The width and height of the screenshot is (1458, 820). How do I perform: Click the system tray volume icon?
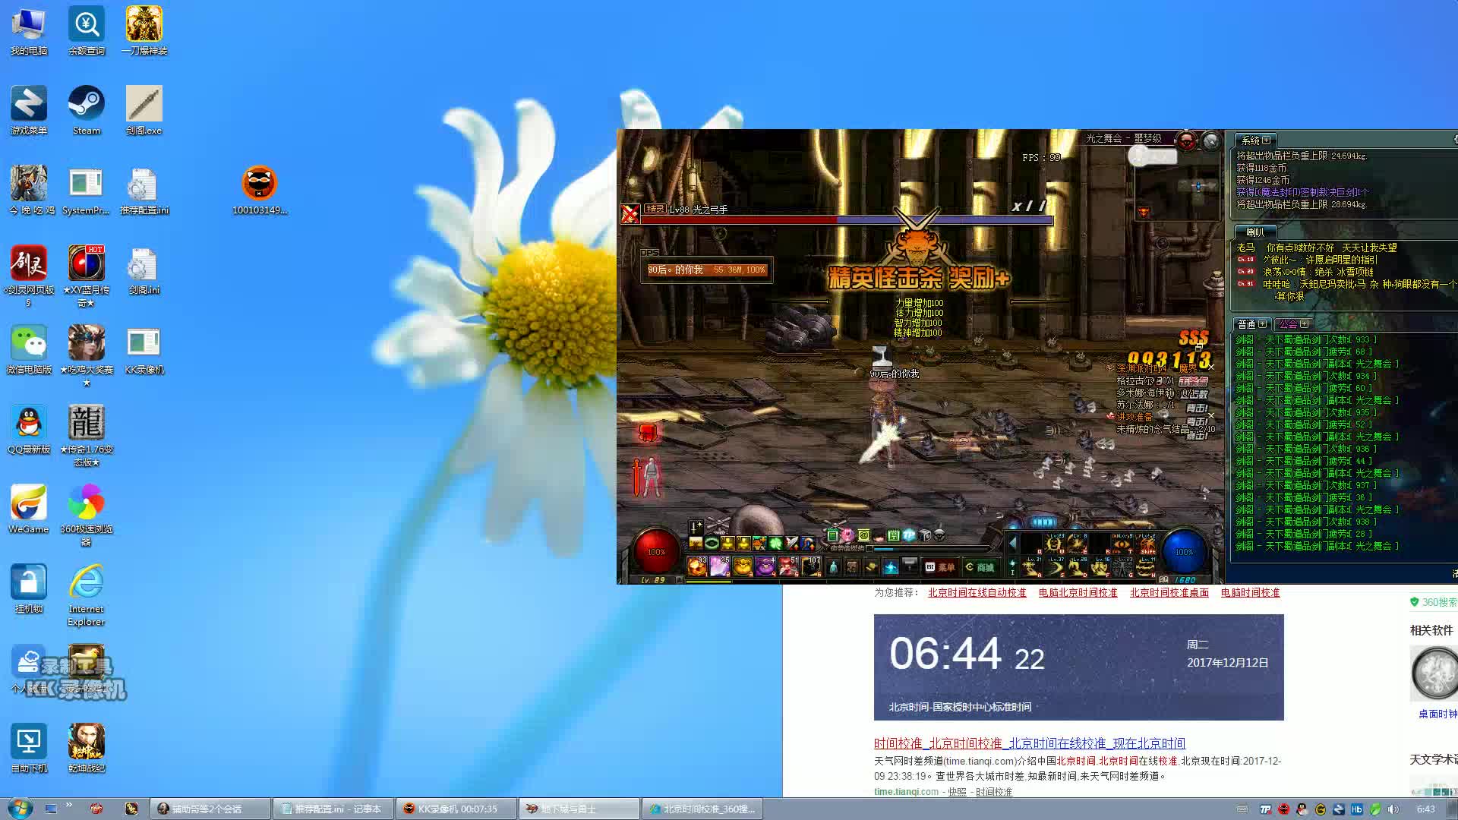1393,809
